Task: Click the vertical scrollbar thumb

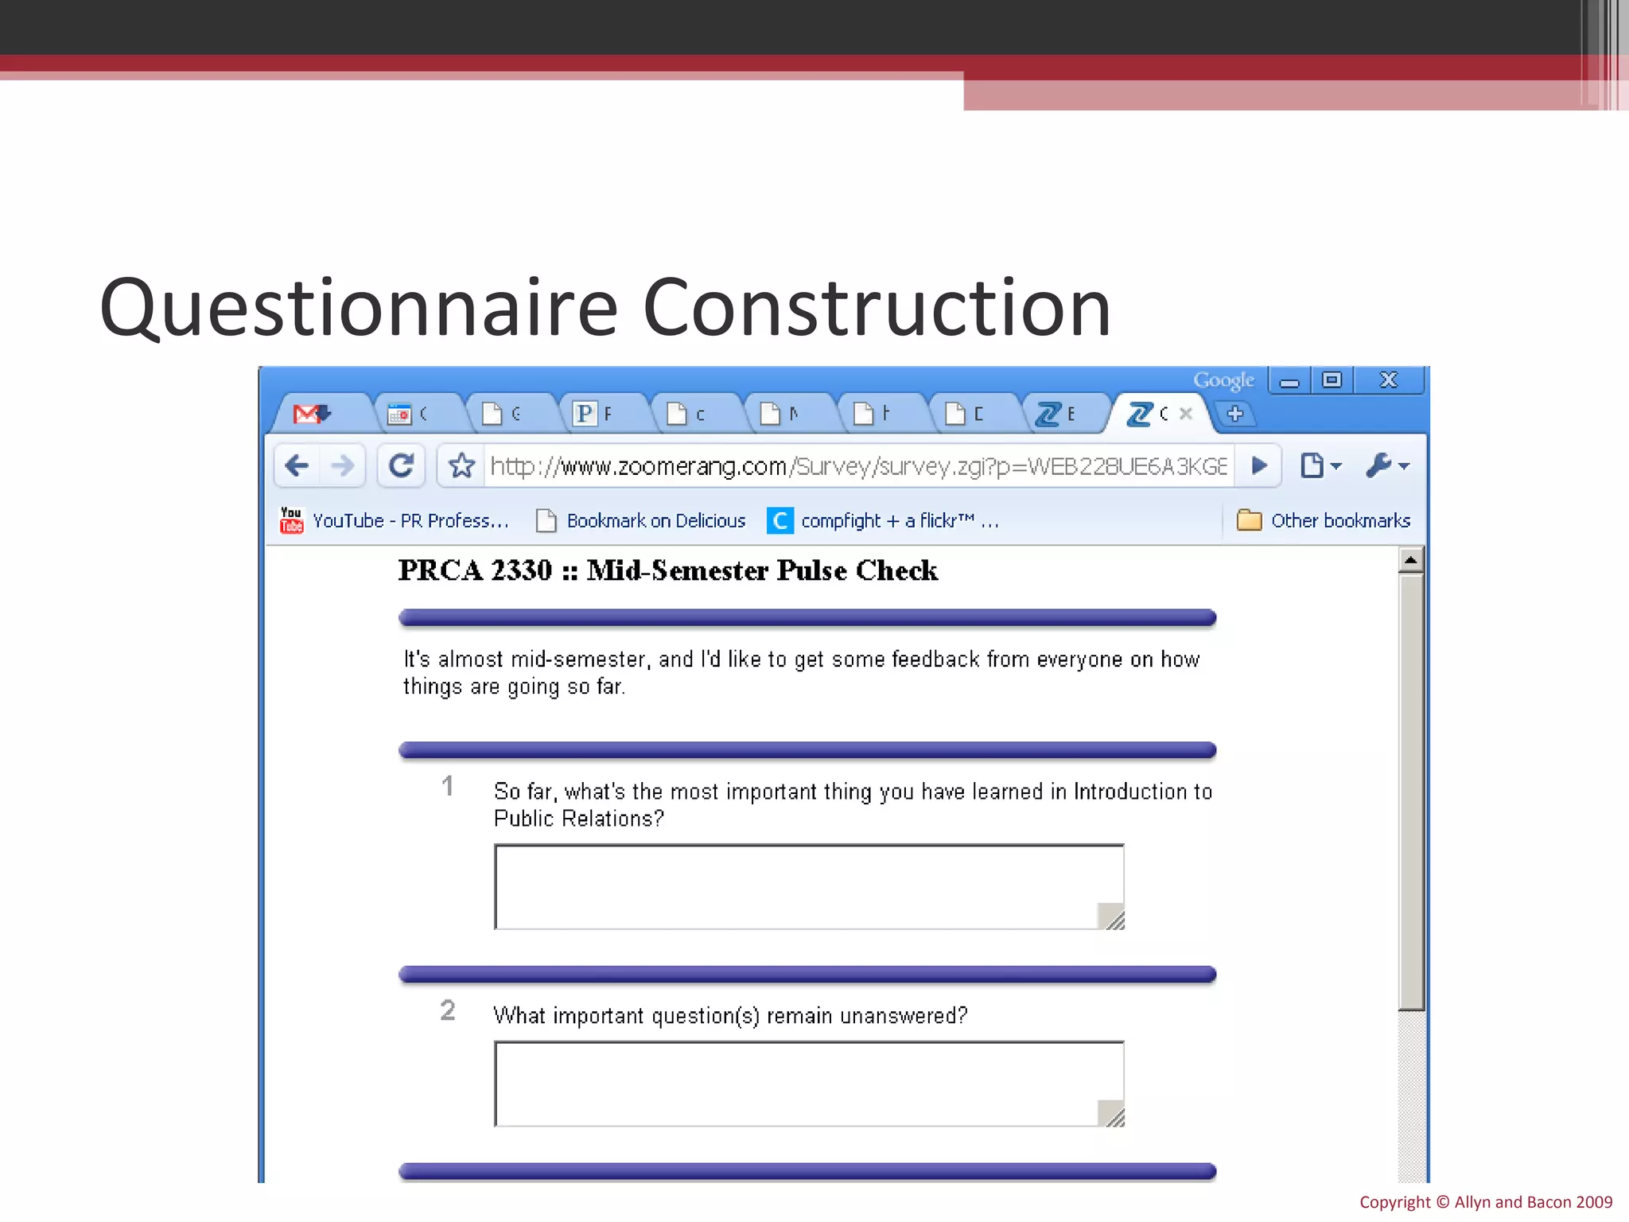Action: pos(1411,792)
